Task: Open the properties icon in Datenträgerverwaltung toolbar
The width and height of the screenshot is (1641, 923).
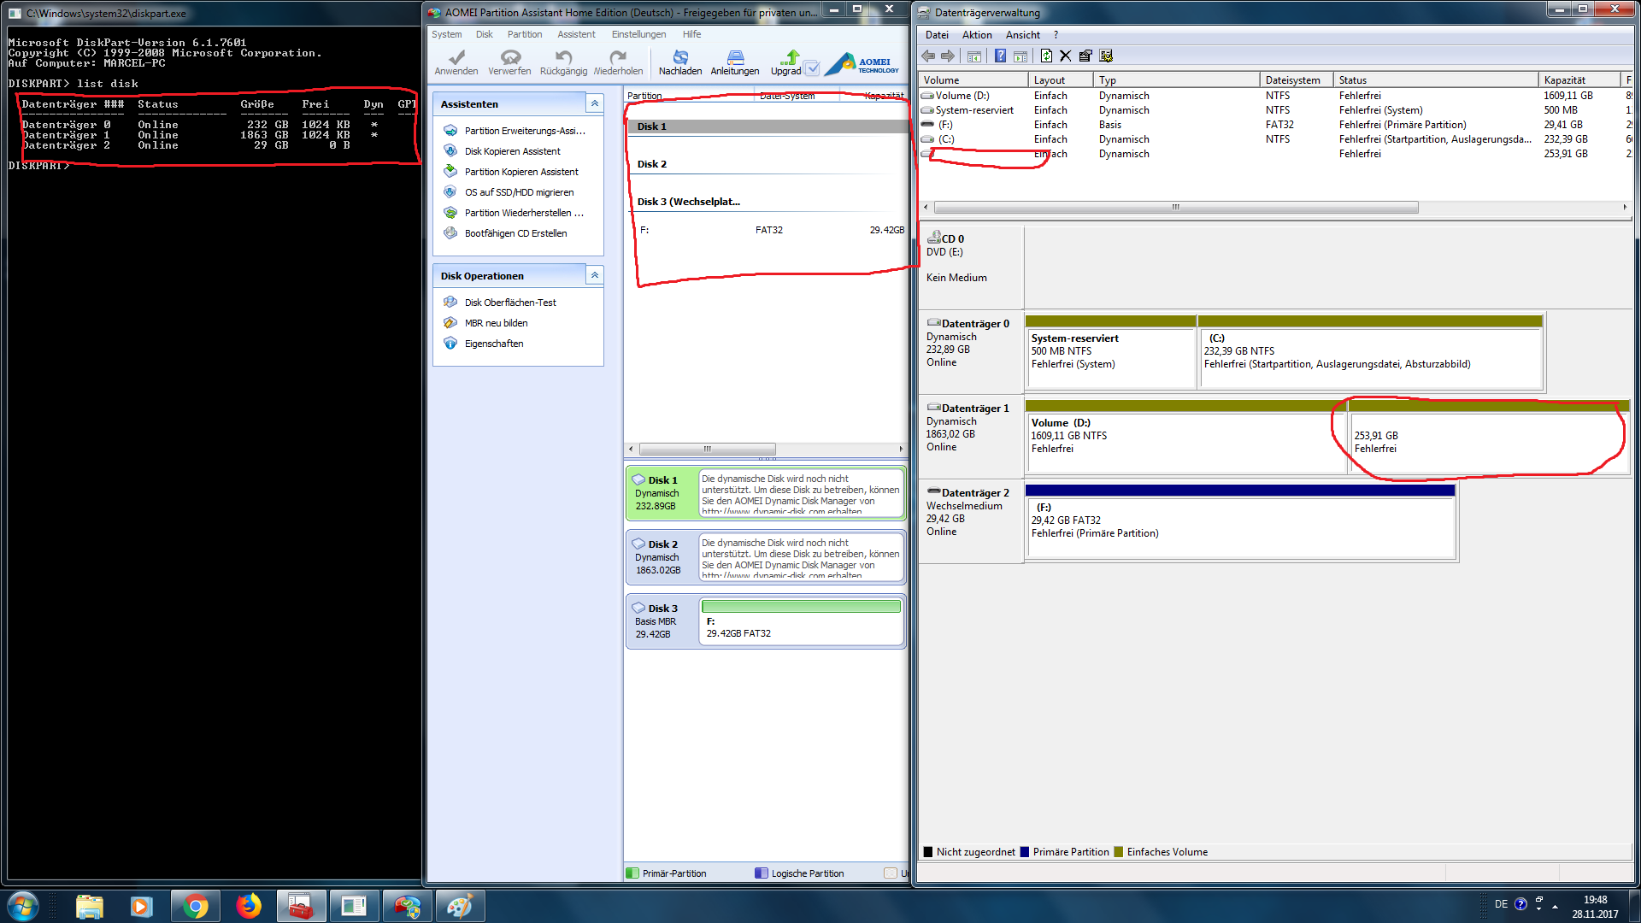Action: (x=1085, y=56)
